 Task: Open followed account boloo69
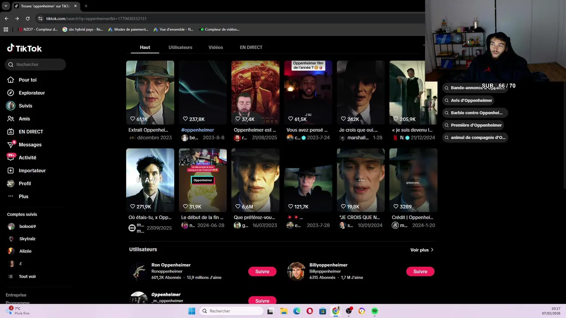pos(27,226)
